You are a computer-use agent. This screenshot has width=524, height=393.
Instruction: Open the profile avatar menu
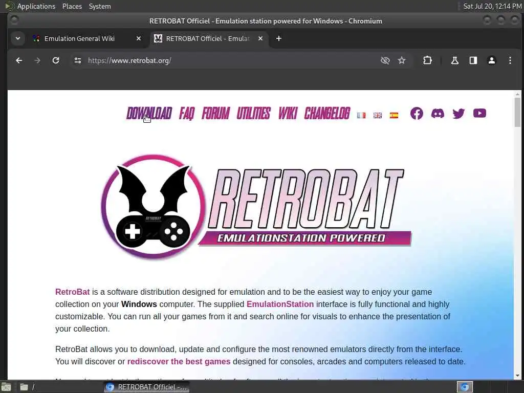(492, 60)
